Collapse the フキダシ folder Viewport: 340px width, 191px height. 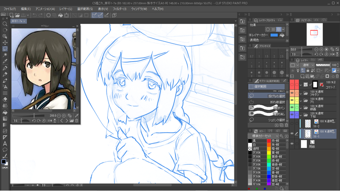click(x=301, y=94)
